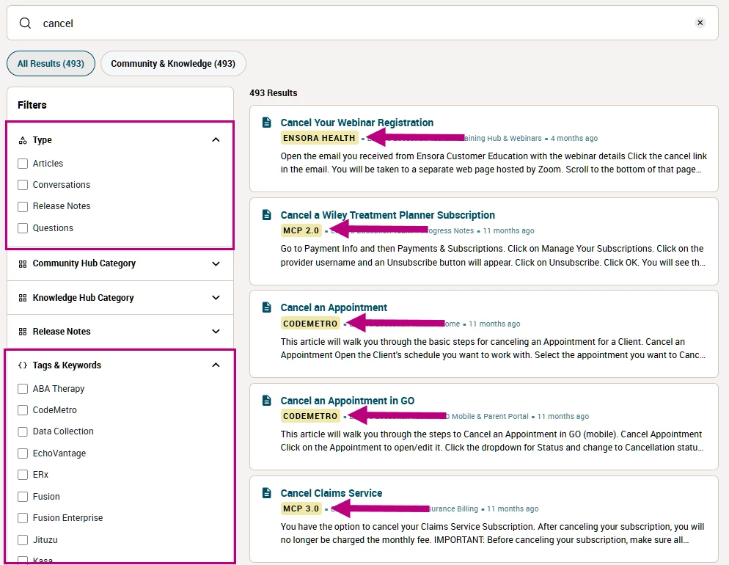Check the Fusion tag
729x565 pixels.
coord(22,497)
